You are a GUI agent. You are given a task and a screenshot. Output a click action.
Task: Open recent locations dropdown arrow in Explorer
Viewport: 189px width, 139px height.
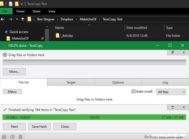17,19
